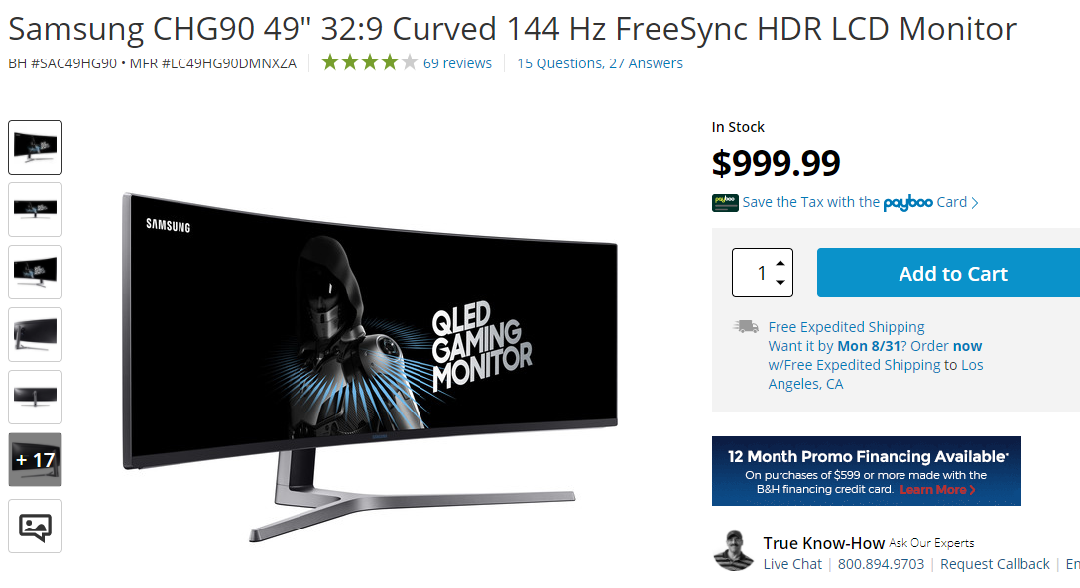This screenshot has width=1080, height=588.
Task: Select the fourth side-view thumbnail
Action: click(35, 334)
